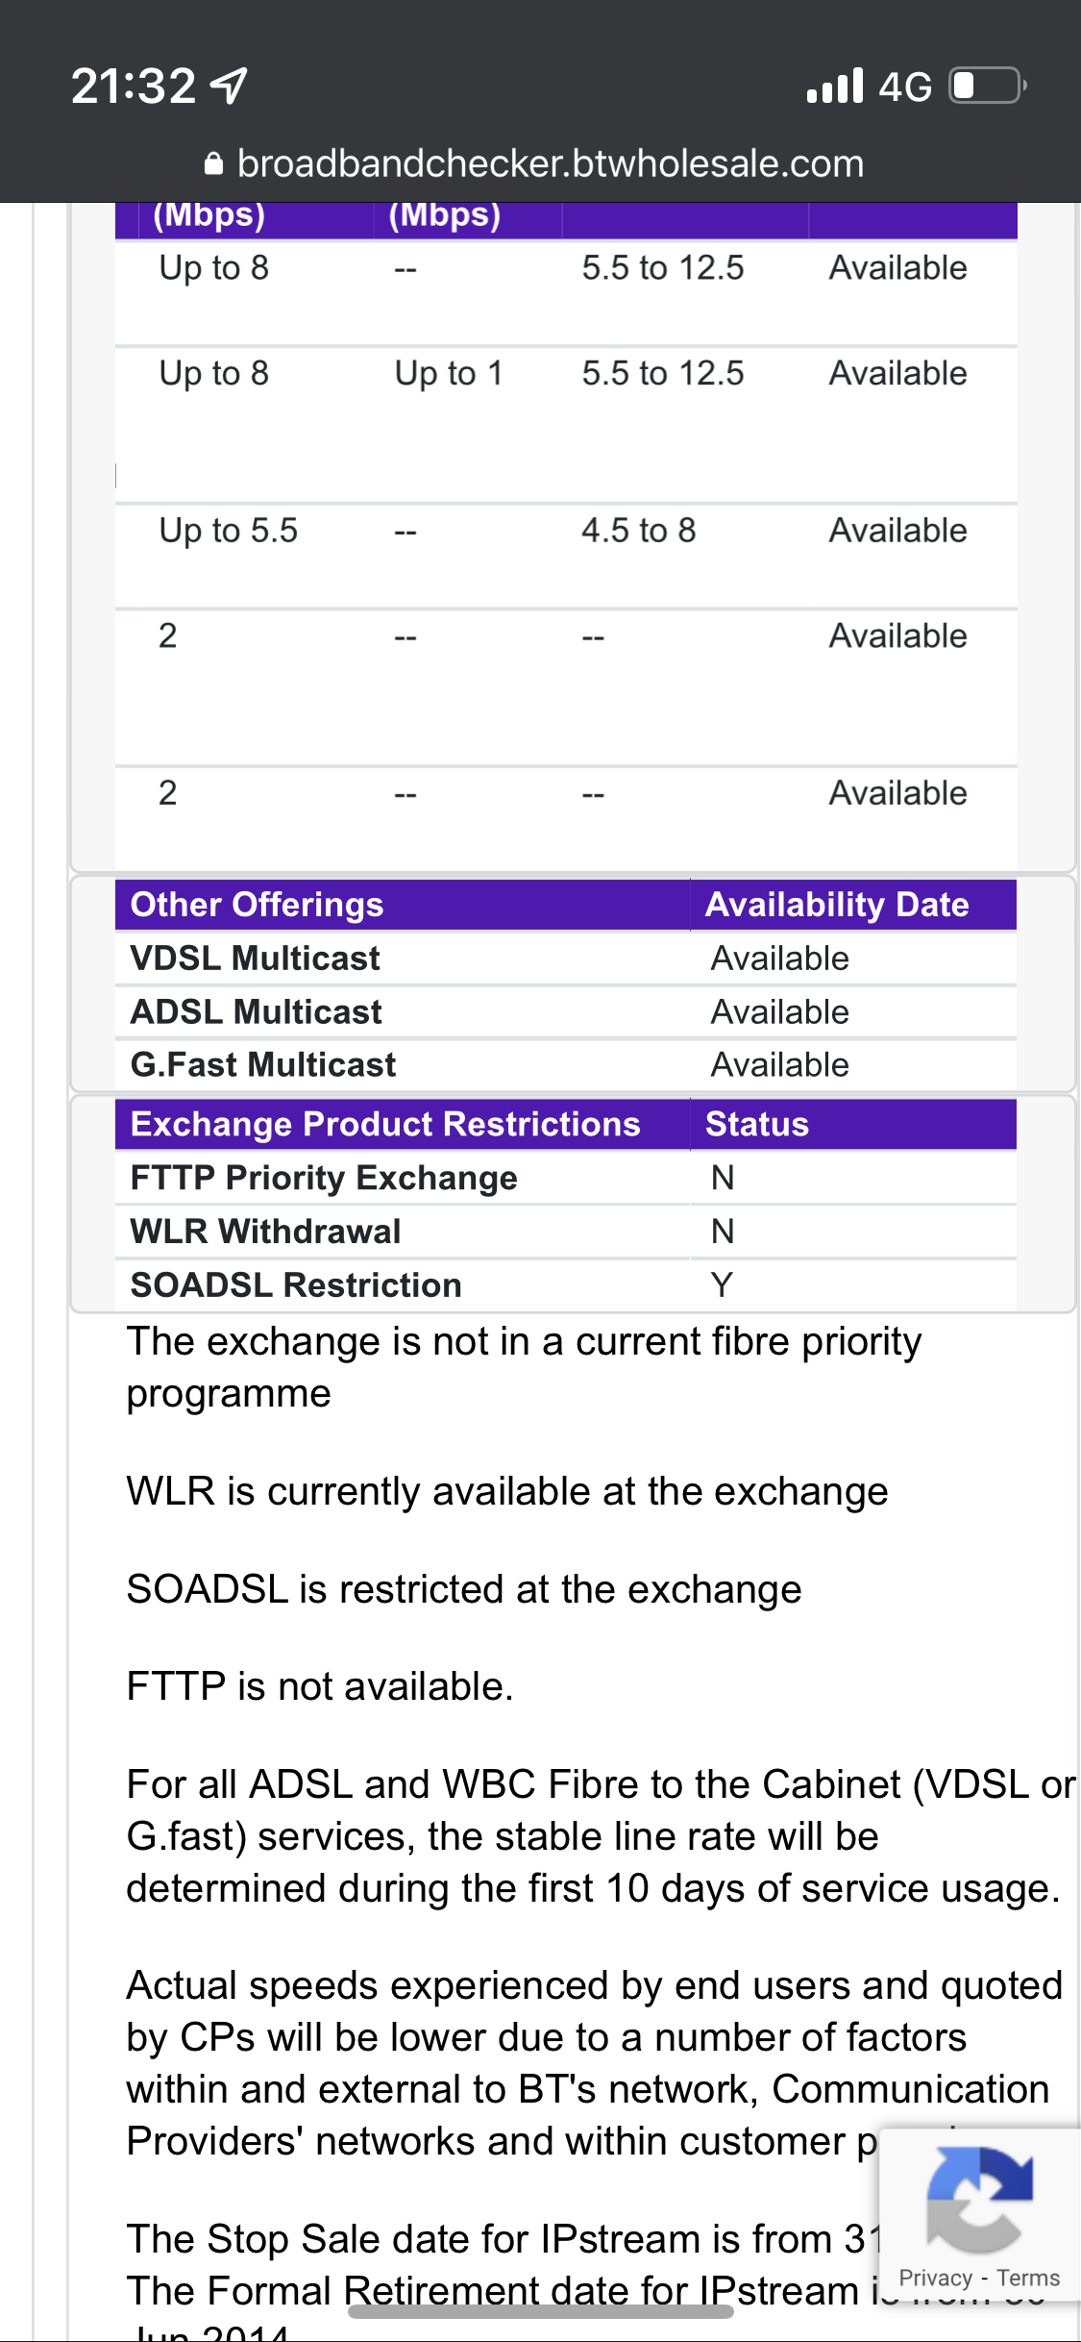Tap the battery indicator icon

coord(987,86)
